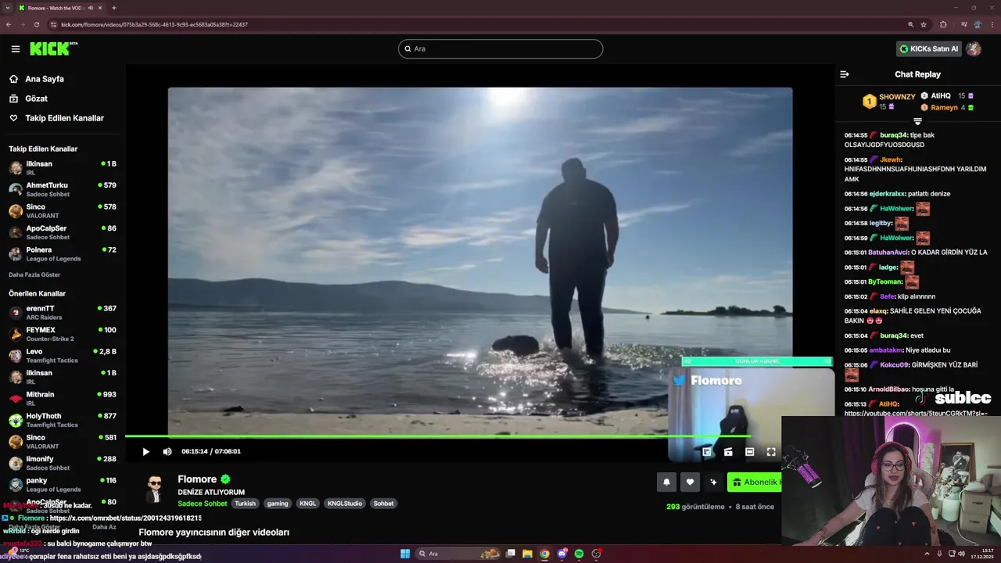Reload the browser page
The height and width of the screenshot is (563, 1001).
pos(36,24)
